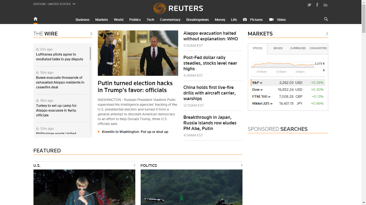
Task: Click the Reuters logo
Action: 178,8
